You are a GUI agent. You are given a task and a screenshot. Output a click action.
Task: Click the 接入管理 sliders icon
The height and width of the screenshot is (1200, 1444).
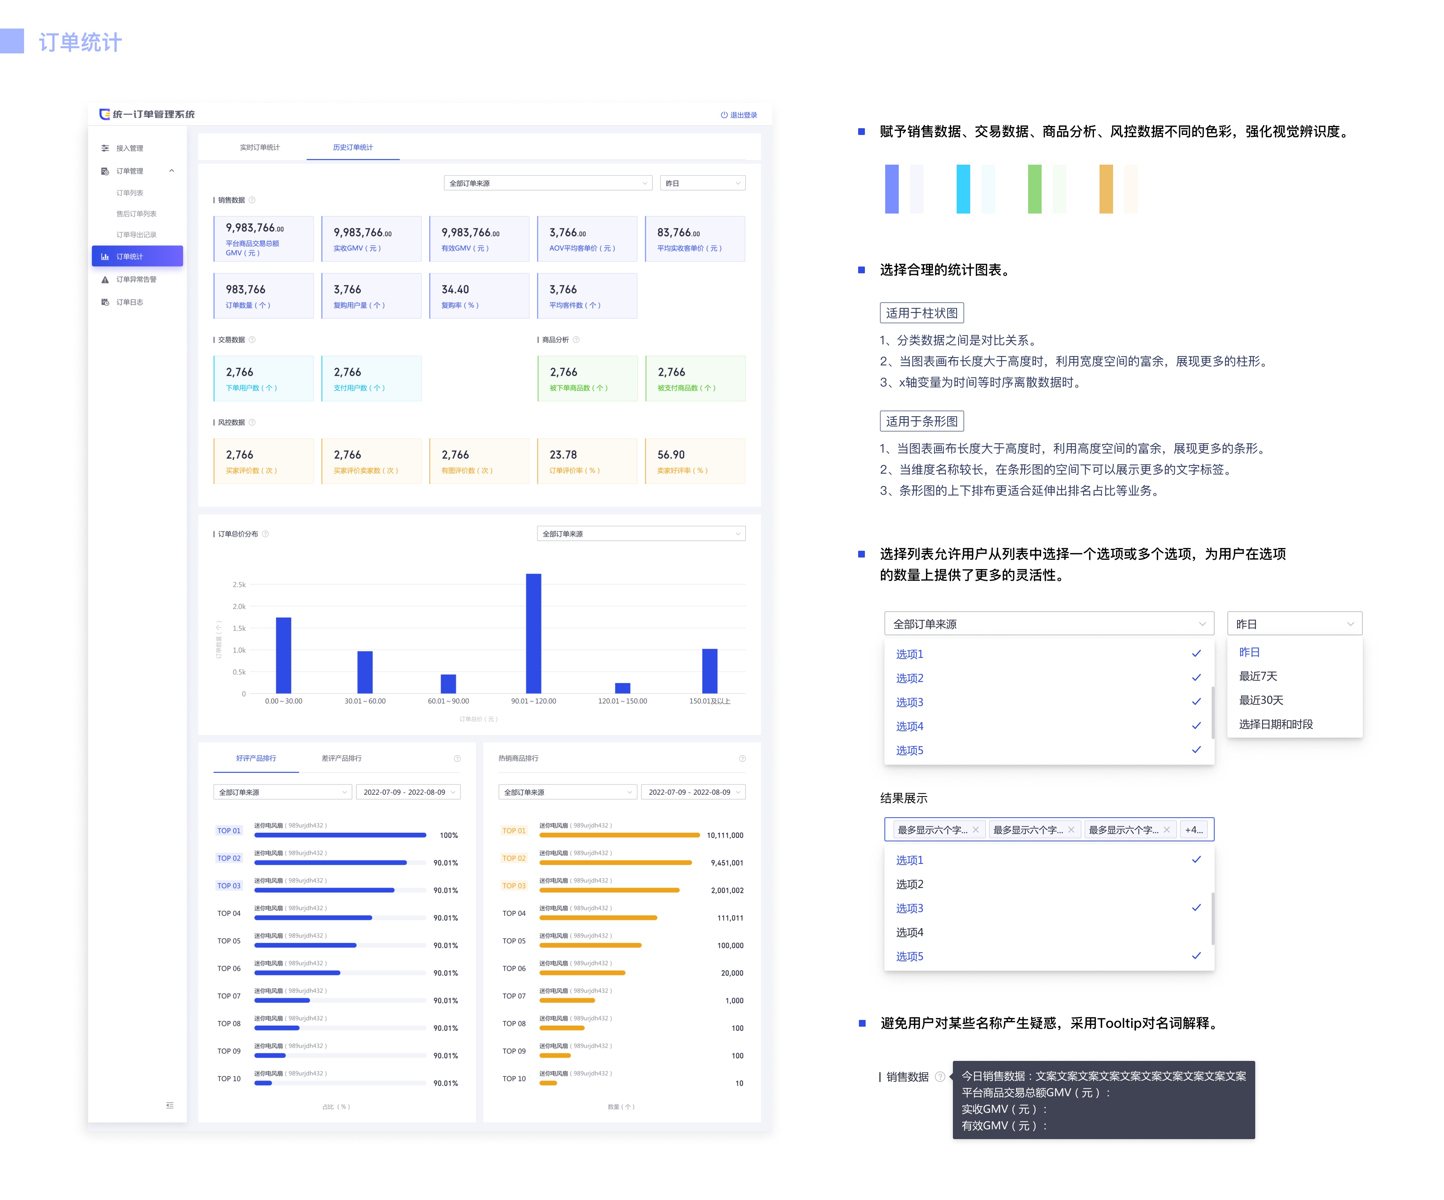point(105,148)
